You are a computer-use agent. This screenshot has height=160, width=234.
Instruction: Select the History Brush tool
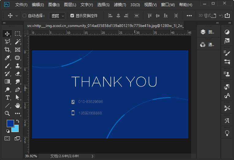click(7, 74)
